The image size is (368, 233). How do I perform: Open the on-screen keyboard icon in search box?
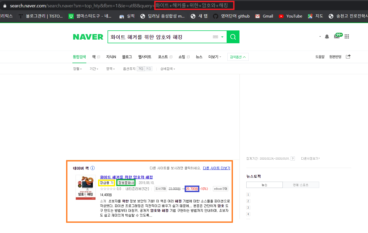(216, 37)
